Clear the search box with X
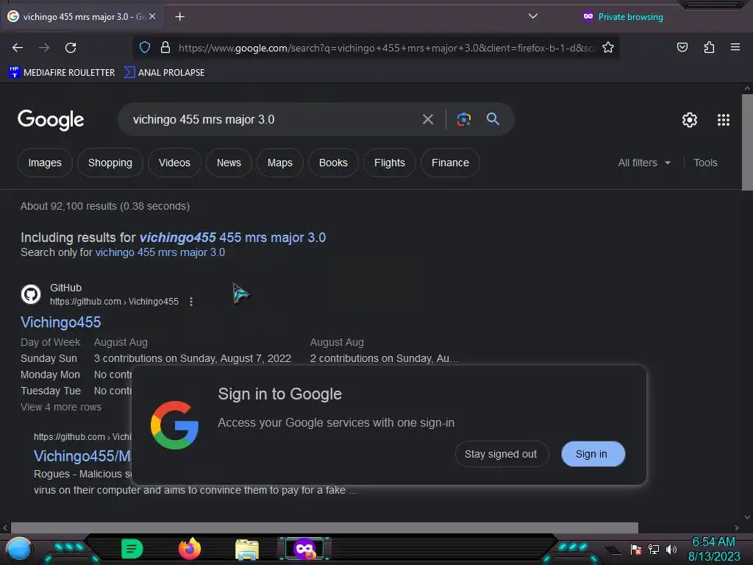The width and height of the screenshot is (753, 565). pyautogui.click(x=427, y=119)
